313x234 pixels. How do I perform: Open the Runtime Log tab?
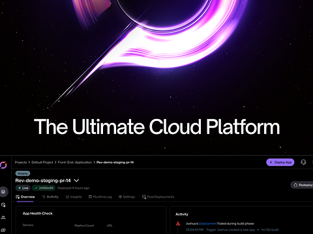tap(100, 197)
